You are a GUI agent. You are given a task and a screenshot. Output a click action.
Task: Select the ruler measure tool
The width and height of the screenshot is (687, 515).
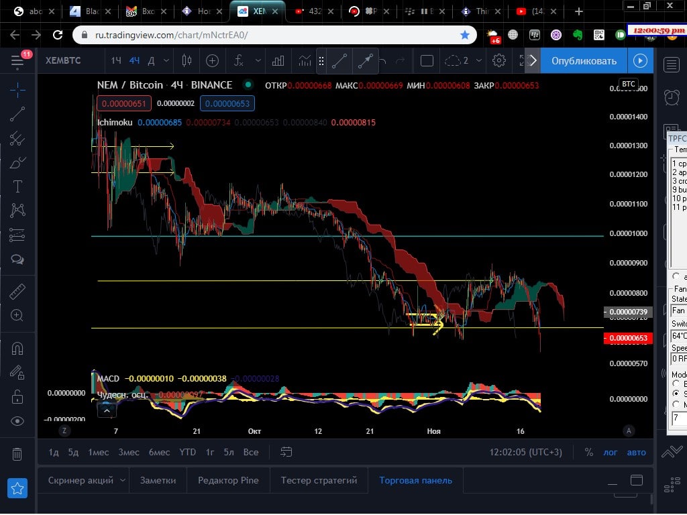17,292
